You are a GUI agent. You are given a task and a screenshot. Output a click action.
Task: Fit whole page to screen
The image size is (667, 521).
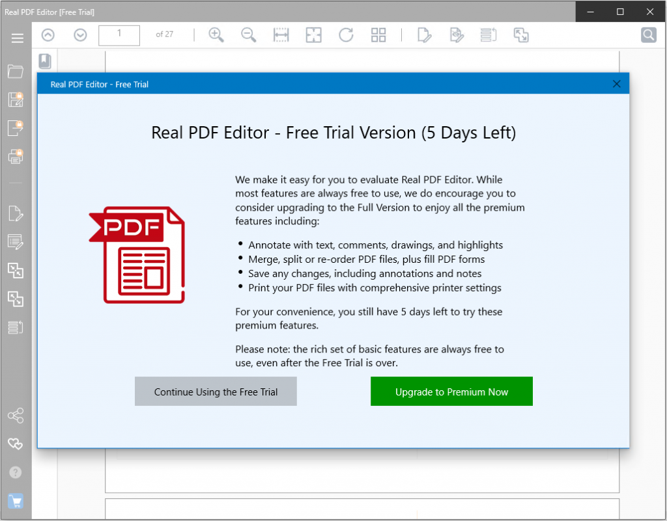(x=313, y=35)
